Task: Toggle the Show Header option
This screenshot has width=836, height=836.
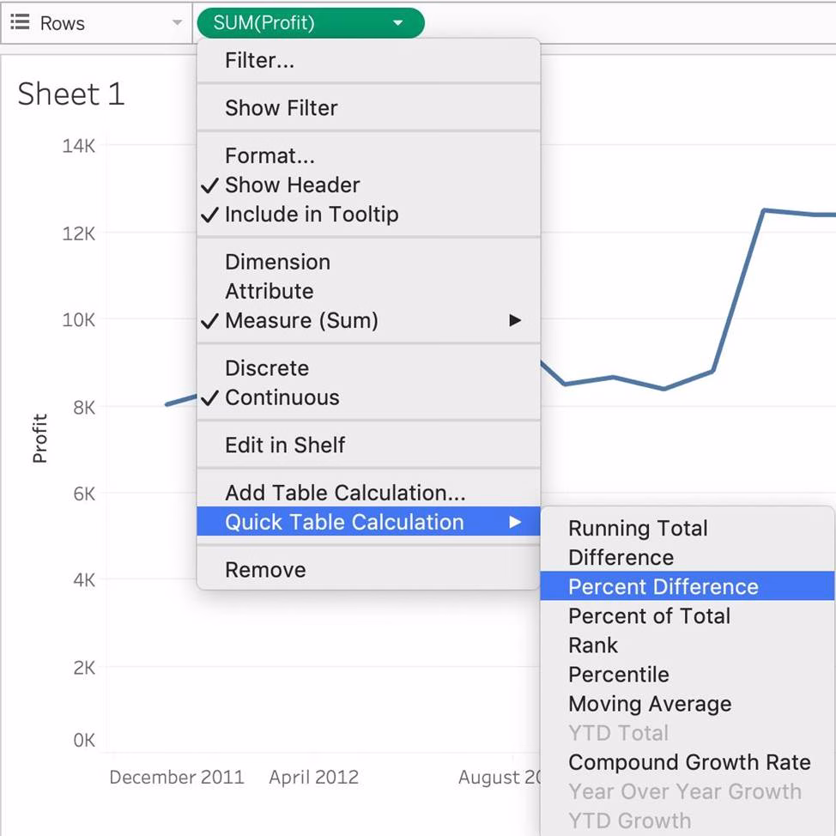Action: tap(292, 185)
